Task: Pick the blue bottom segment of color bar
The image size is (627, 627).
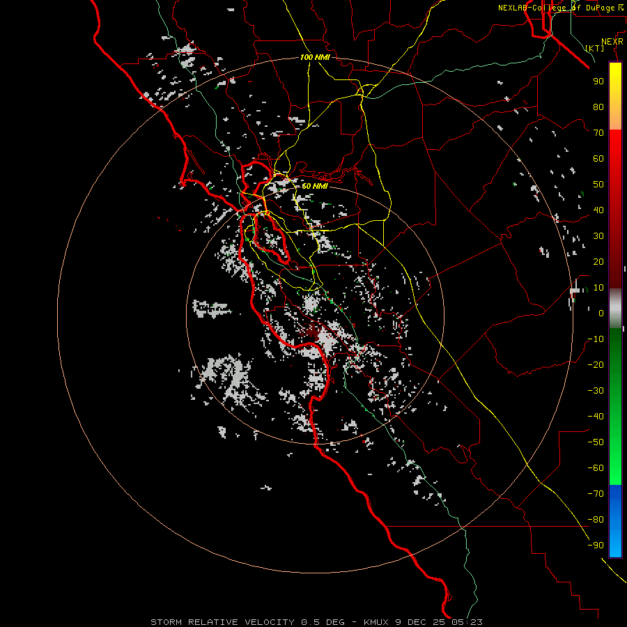Action: pos(615,520)
